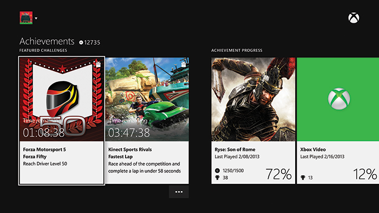Select the Forza helmet challenge artwork

(62, 99)
